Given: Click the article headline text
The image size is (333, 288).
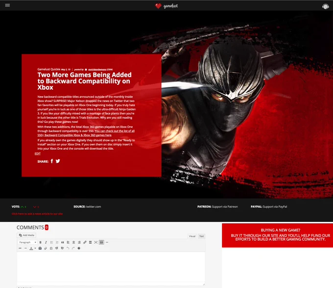Looking at the screenshot, I should pyautogui.click(x=84, y=81).
